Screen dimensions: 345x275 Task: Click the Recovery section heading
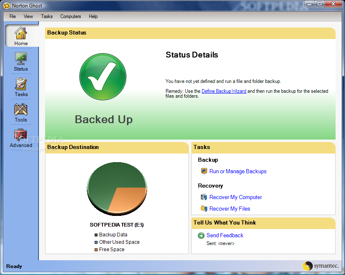[x=210, y=186]
